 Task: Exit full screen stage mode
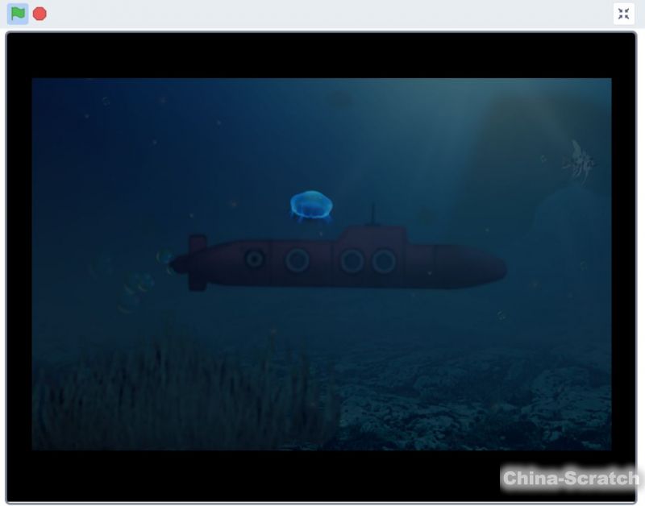click(x=623, y=14)
